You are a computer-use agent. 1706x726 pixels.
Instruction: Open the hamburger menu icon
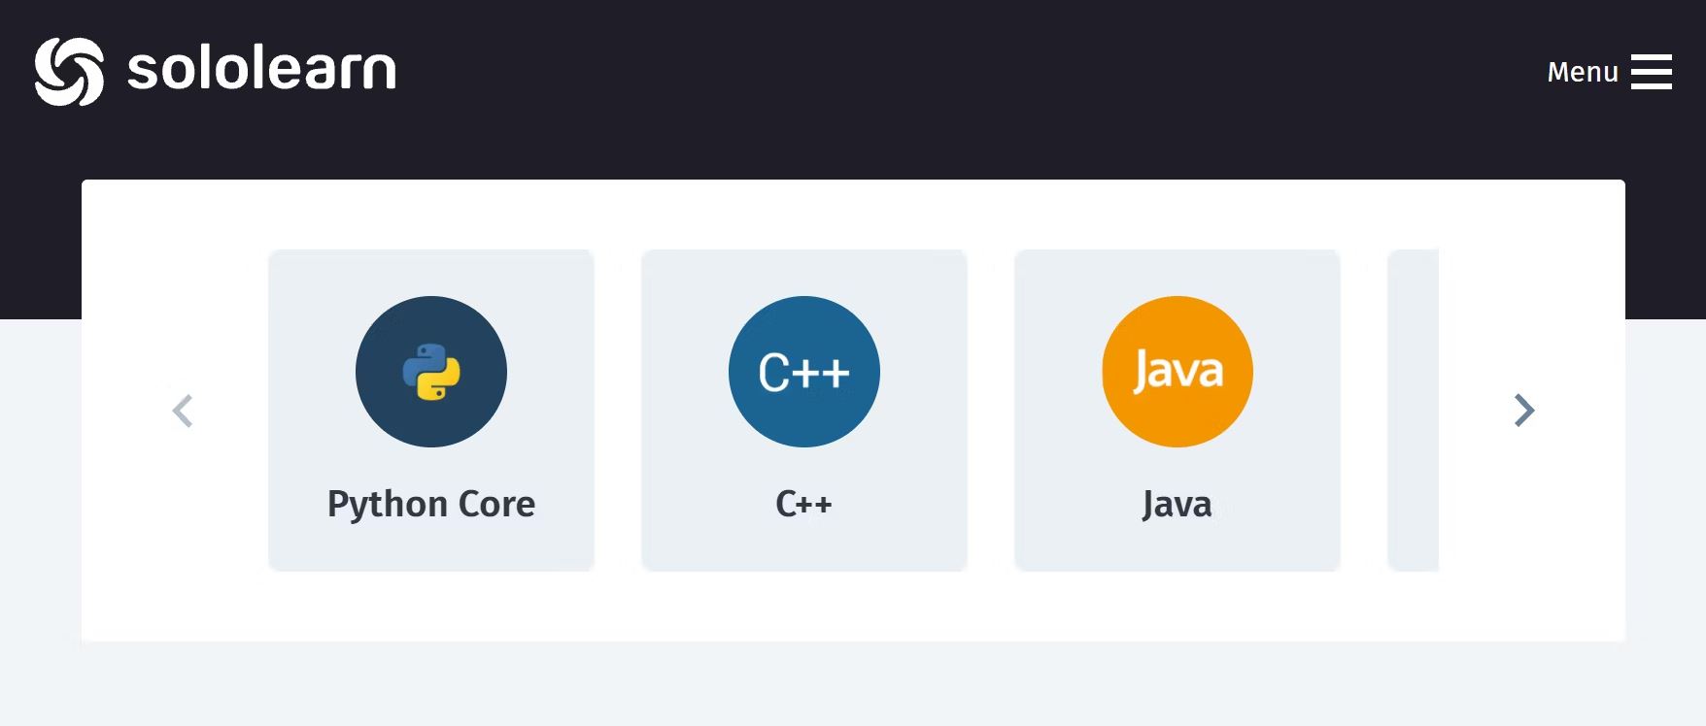point(1651,72)
